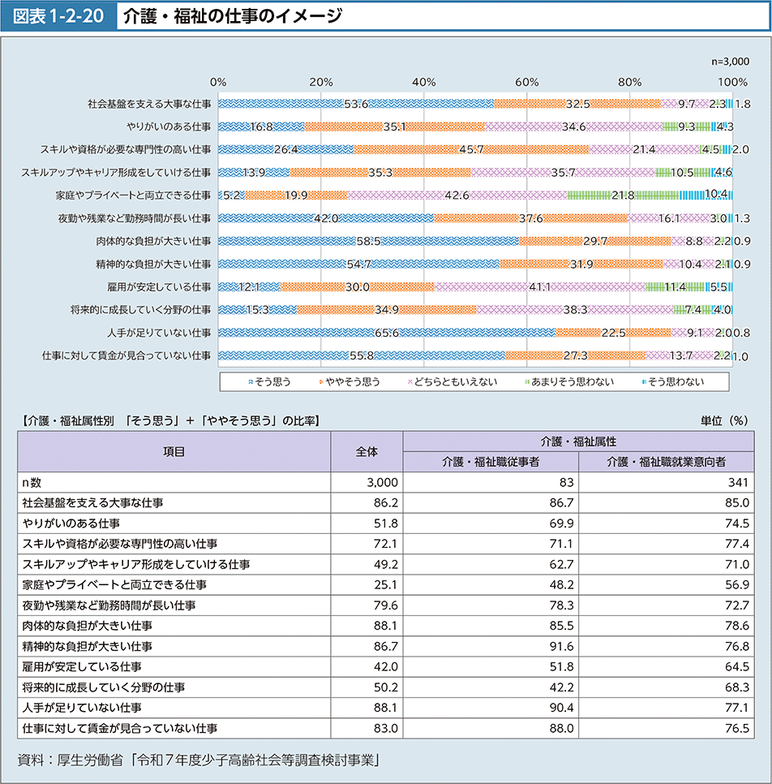Click the column header 介護・福祉職就業意向者

coord(667,462)
